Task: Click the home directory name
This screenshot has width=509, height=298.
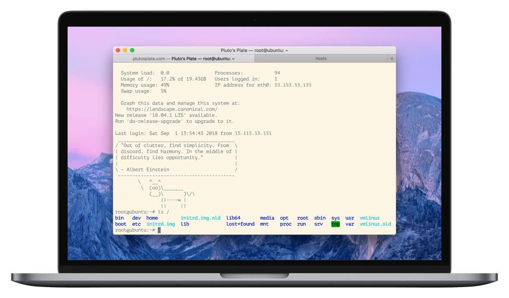Action: coord(152,218)
